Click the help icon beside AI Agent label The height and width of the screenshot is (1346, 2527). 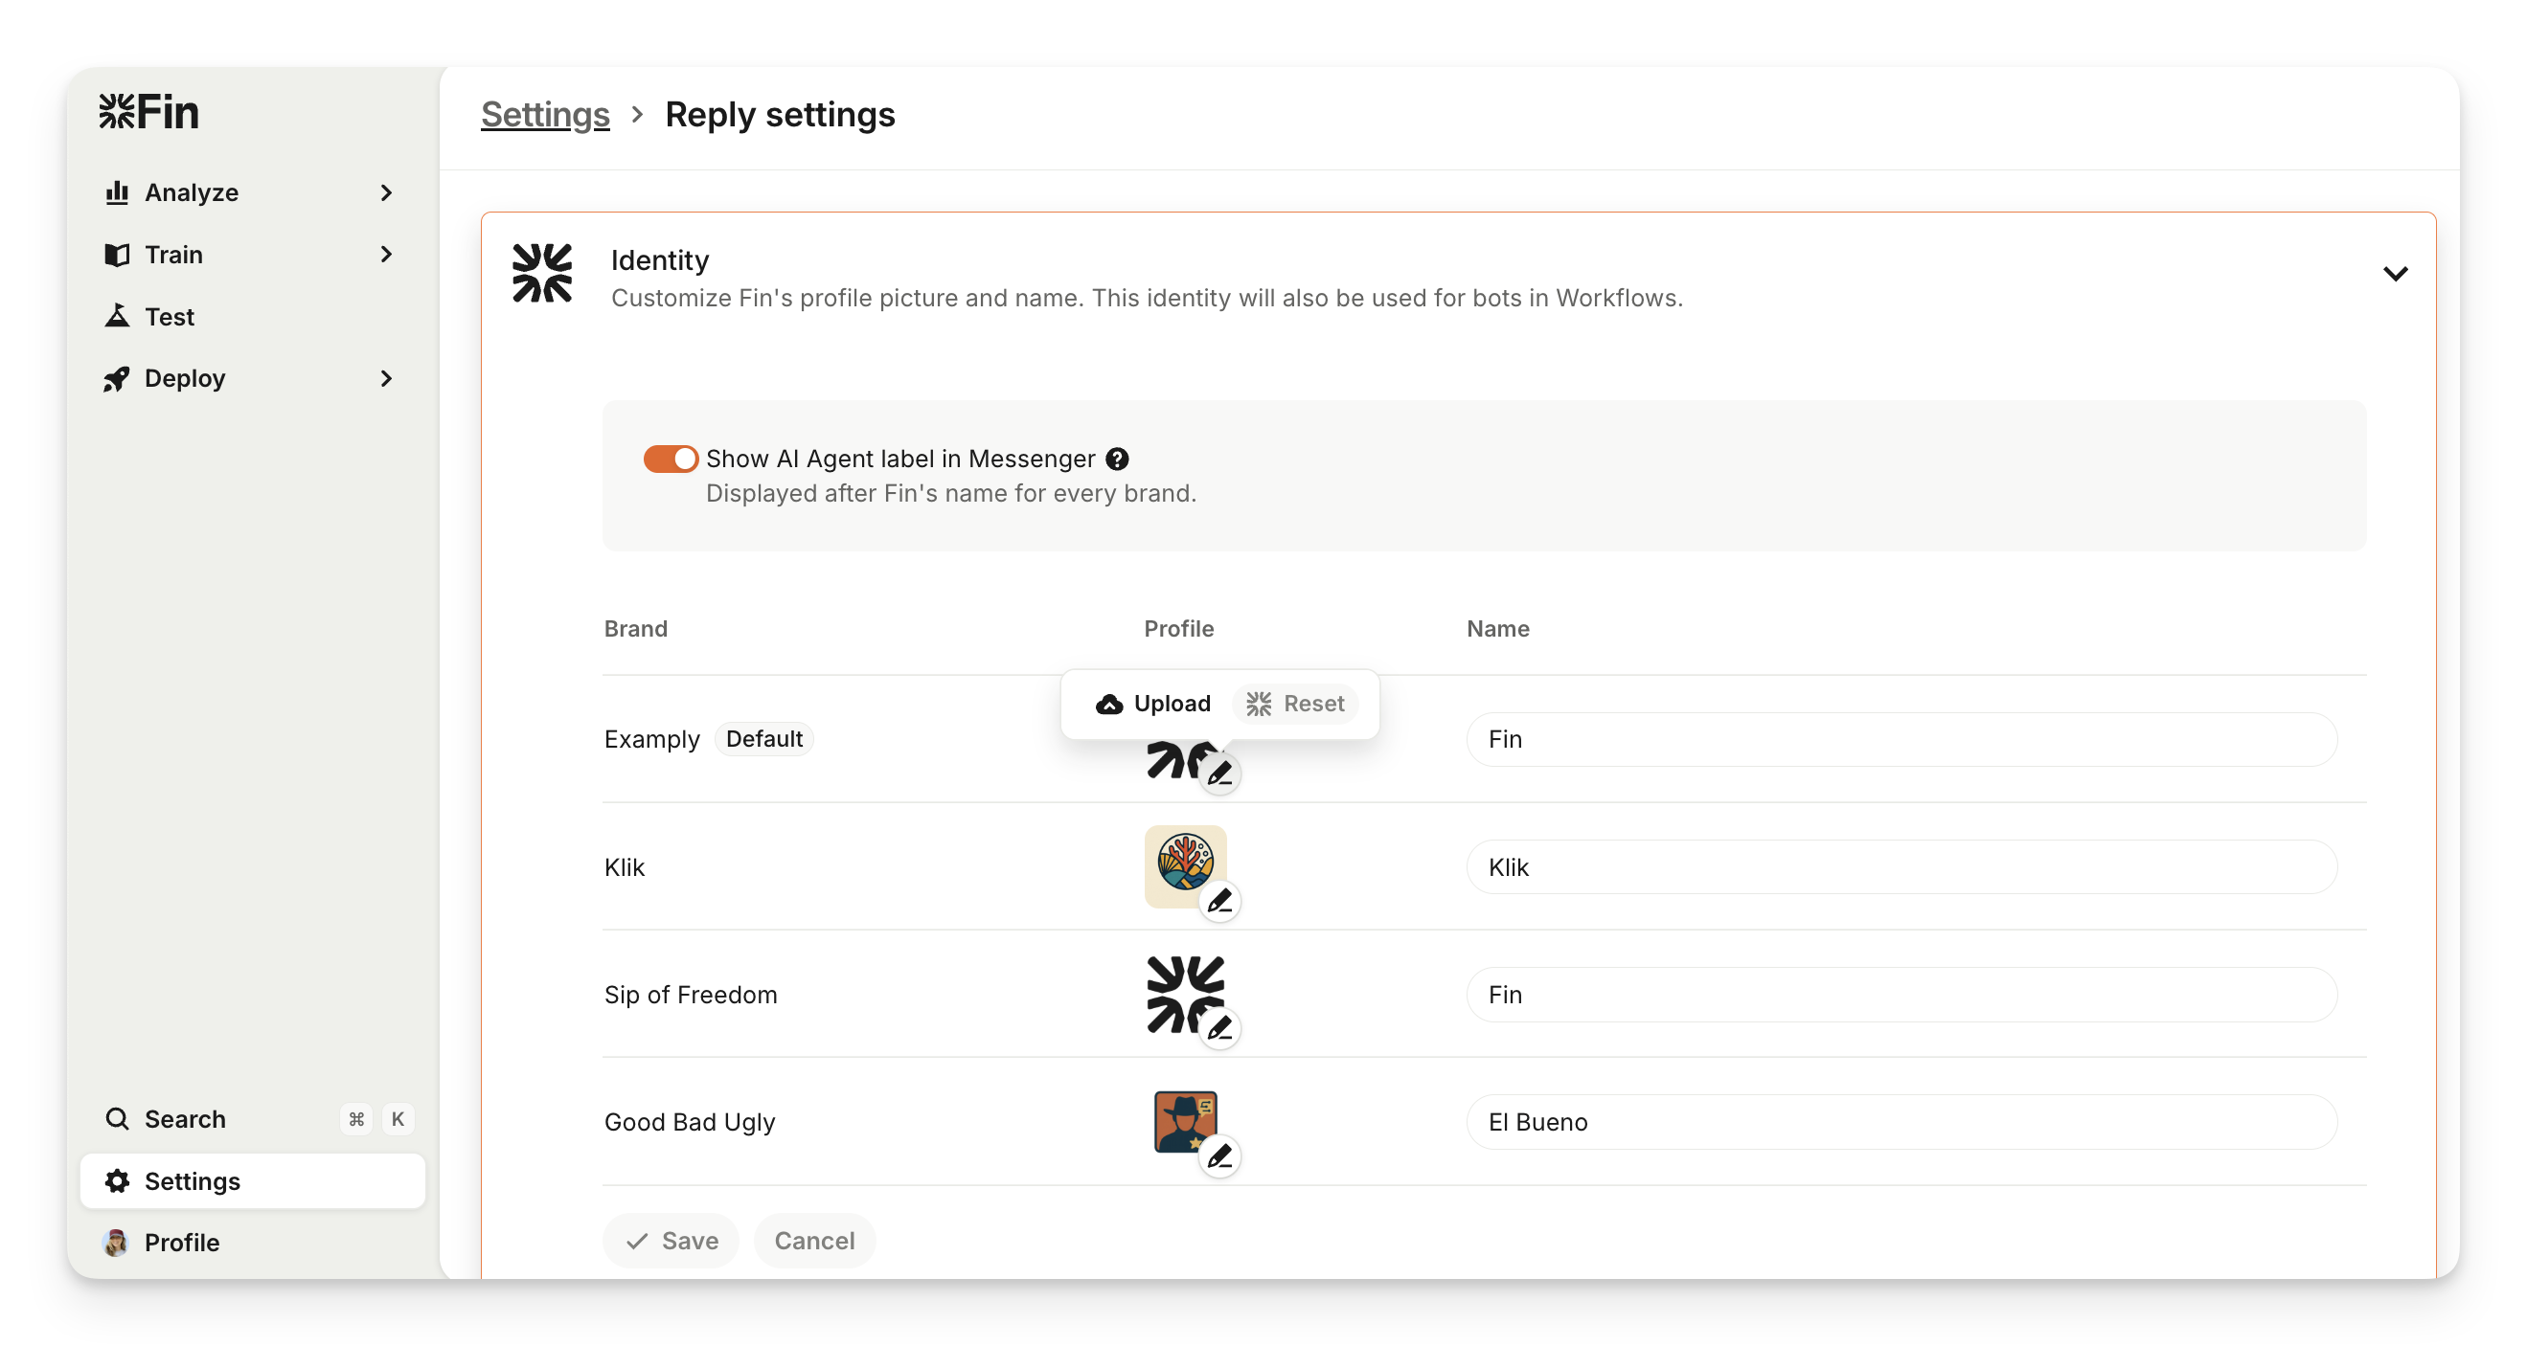tap(1116, 459)
